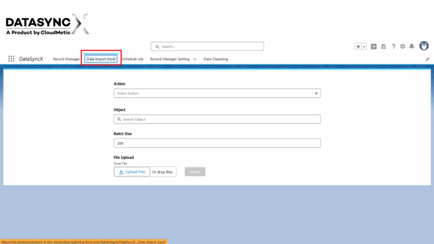Click the Upload Files button
This screenshot has height=244, width=434.
click(131, 172)
